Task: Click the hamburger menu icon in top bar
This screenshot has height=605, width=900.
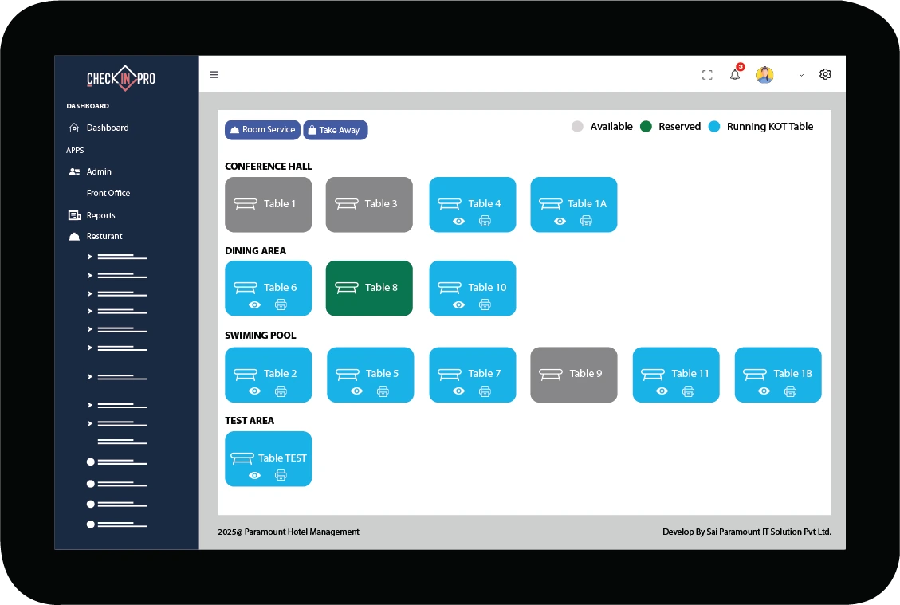Action: point(214,75)
